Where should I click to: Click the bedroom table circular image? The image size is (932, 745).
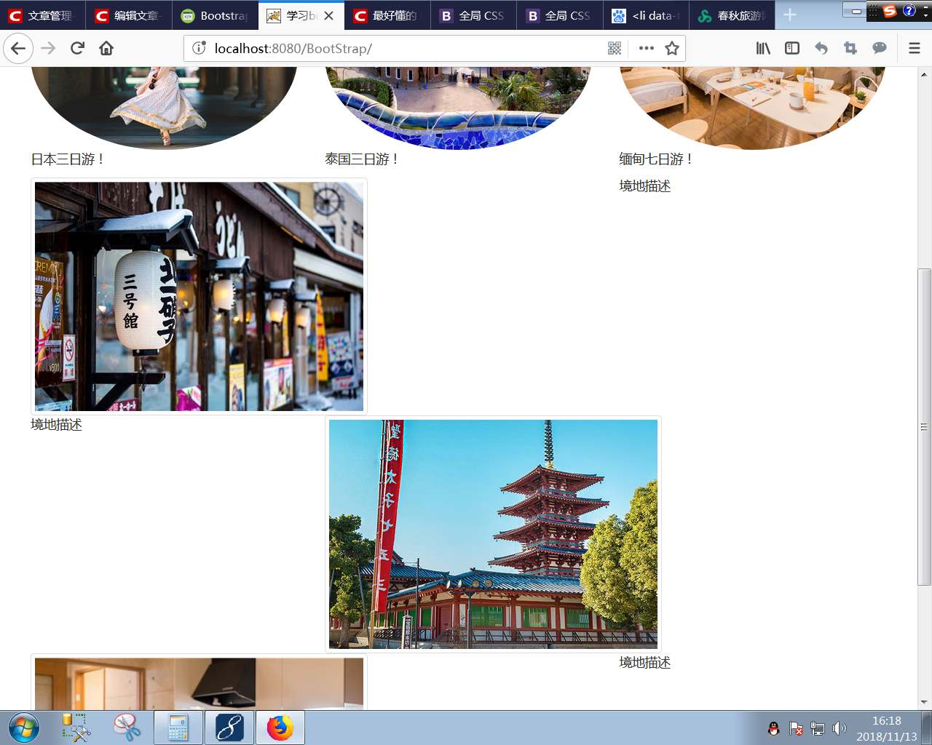pos(752,108)
